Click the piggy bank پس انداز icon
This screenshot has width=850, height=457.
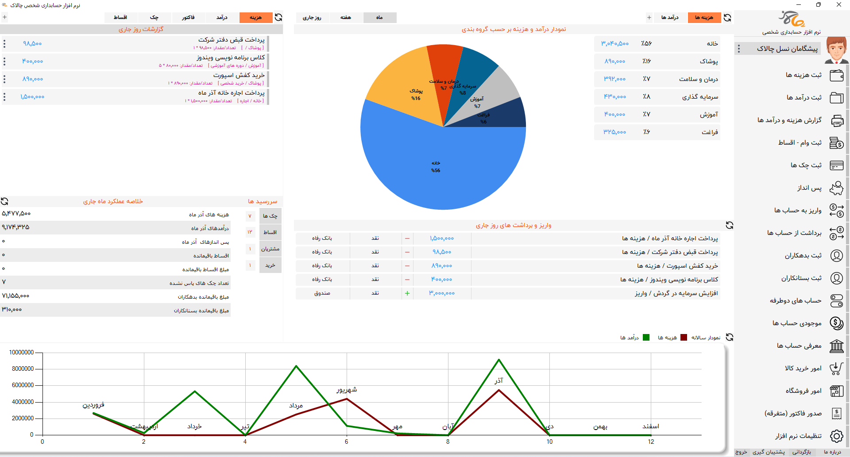click(x=836, y=188)
